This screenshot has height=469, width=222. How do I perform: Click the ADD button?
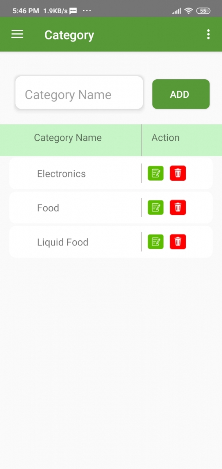[181, 94]
